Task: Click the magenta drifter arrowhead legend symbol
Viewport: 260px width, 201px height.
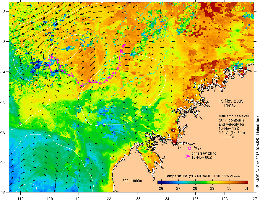Action: pos(187,156)
